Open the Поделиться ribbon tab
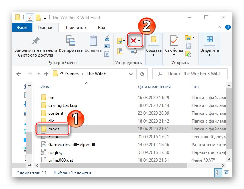This screenshot has height=189, width=244. coord(76,28)
